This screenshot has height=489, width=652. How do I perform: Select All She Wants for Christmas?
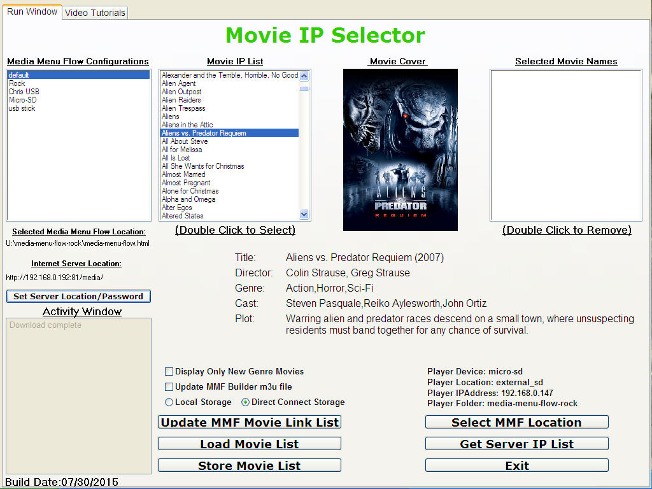[229, 166]
